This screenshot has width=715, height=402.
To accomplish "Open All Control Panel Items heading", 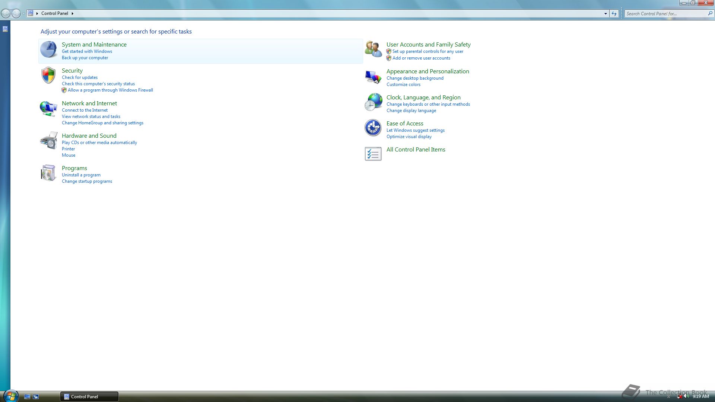I will point(416,149).
